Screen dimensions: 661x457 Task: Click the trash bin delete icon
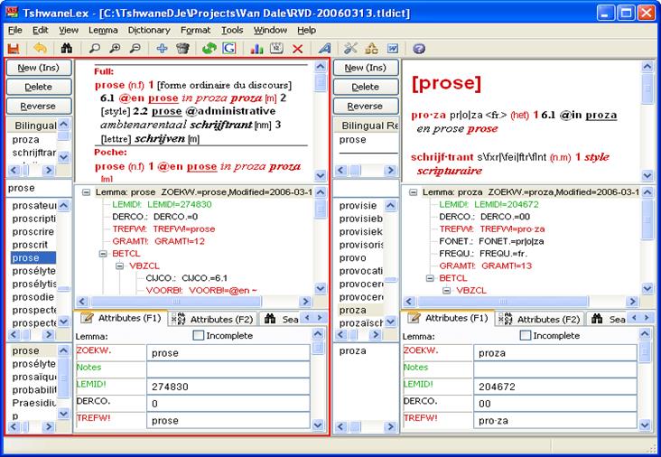pos(182,48)
